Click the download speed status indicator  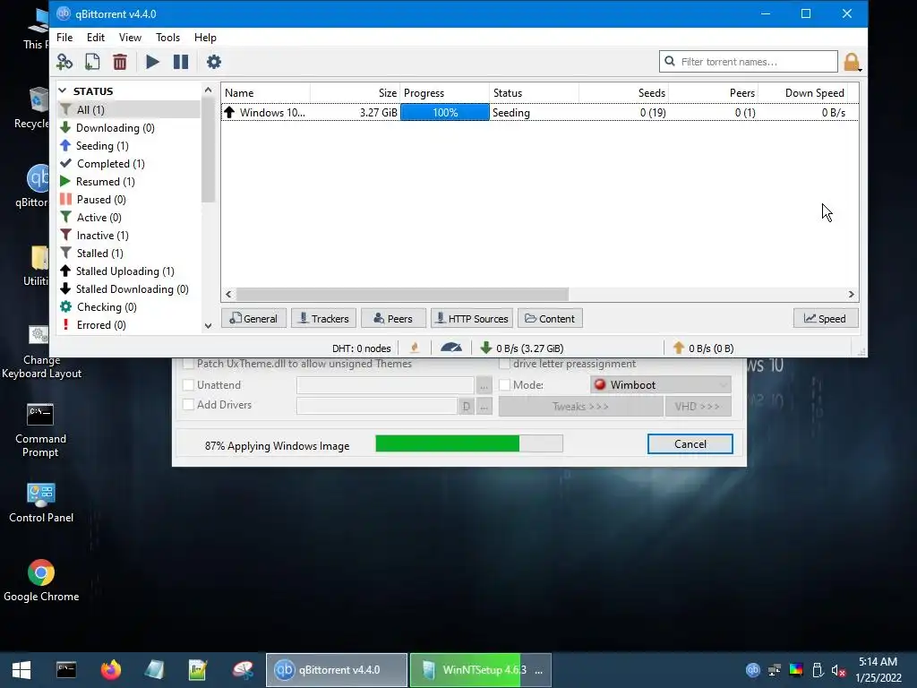(522, 348)
